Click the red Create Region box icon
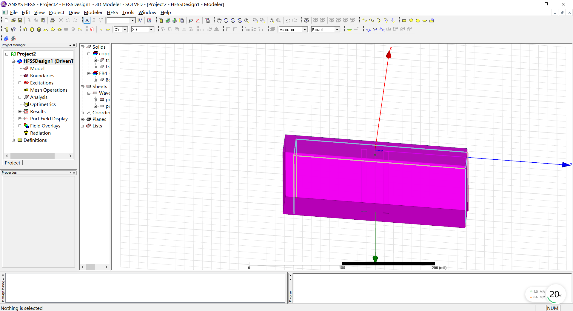 (92, 29)
